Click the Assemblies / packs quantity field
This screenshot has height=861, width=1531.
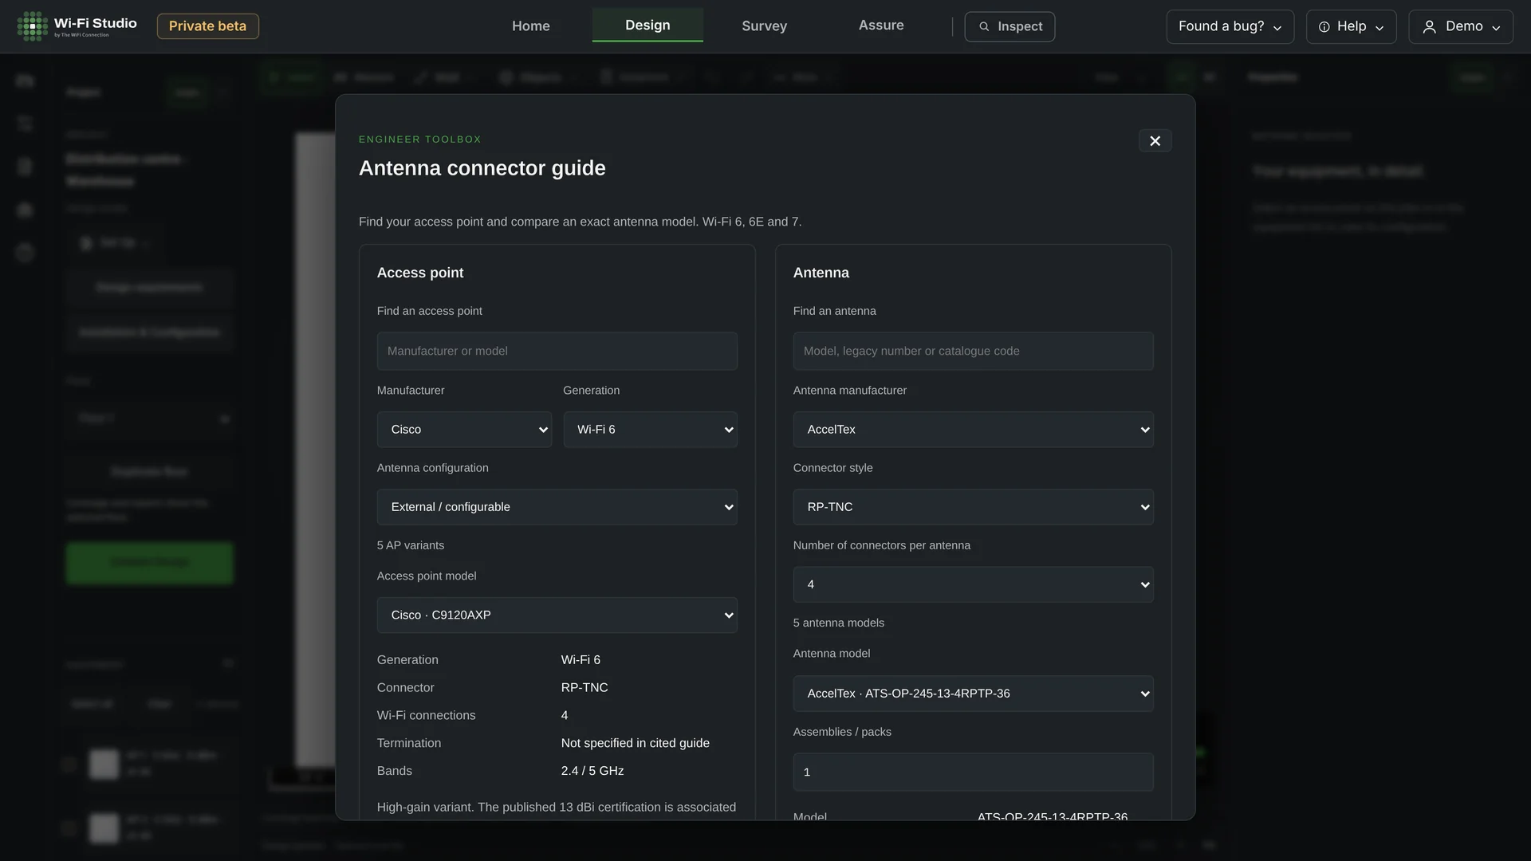point(973,772)
